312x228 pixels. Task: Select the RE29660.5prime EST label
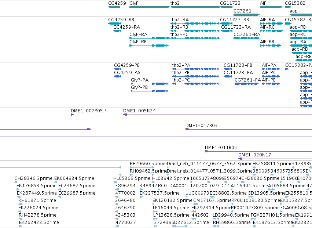point(148,164)
